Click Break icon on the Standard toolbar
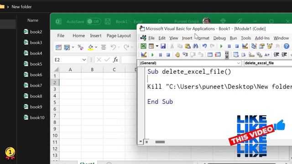Image resolution: width=292 pixels, height=164 pixels. point(229,46)
